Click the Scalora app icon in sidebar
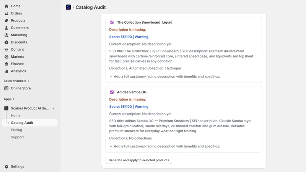306x172 pixels. [7, 108]
